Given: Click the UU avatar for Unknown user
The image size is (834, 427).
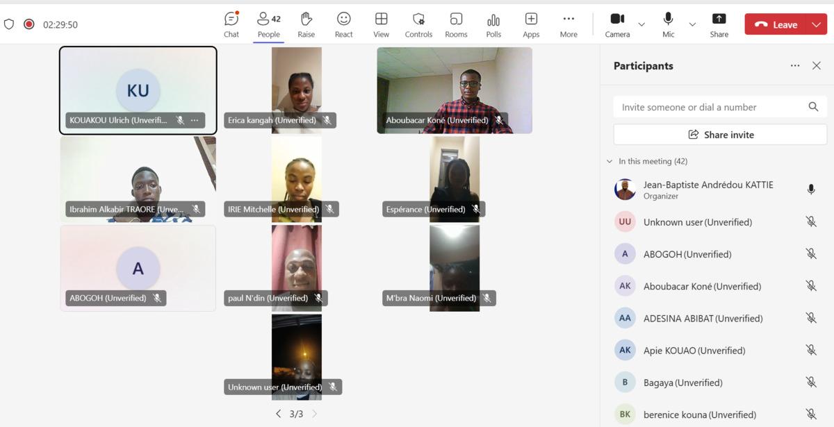Looking at the screenshot, I should point(625,222).
